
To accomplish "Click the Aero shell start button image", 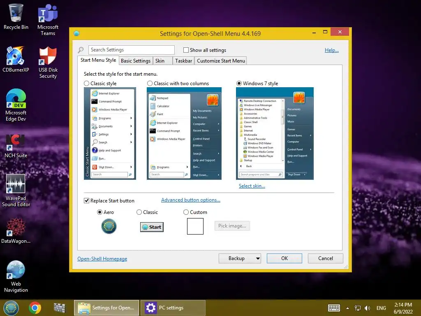I will [x=109, y=226].
